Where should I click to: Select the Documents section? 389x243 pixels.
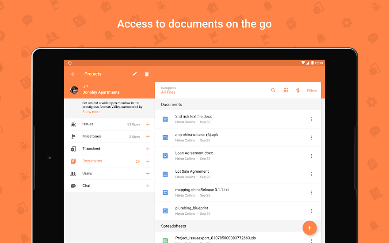click(110, 161)
